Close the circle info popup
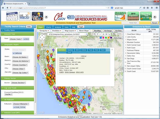This screenshot has height=119, width=160. [112, 49]
